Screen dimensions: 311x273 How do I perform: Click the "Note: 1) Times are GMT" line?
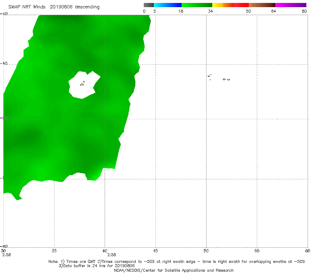pos(177,262)
